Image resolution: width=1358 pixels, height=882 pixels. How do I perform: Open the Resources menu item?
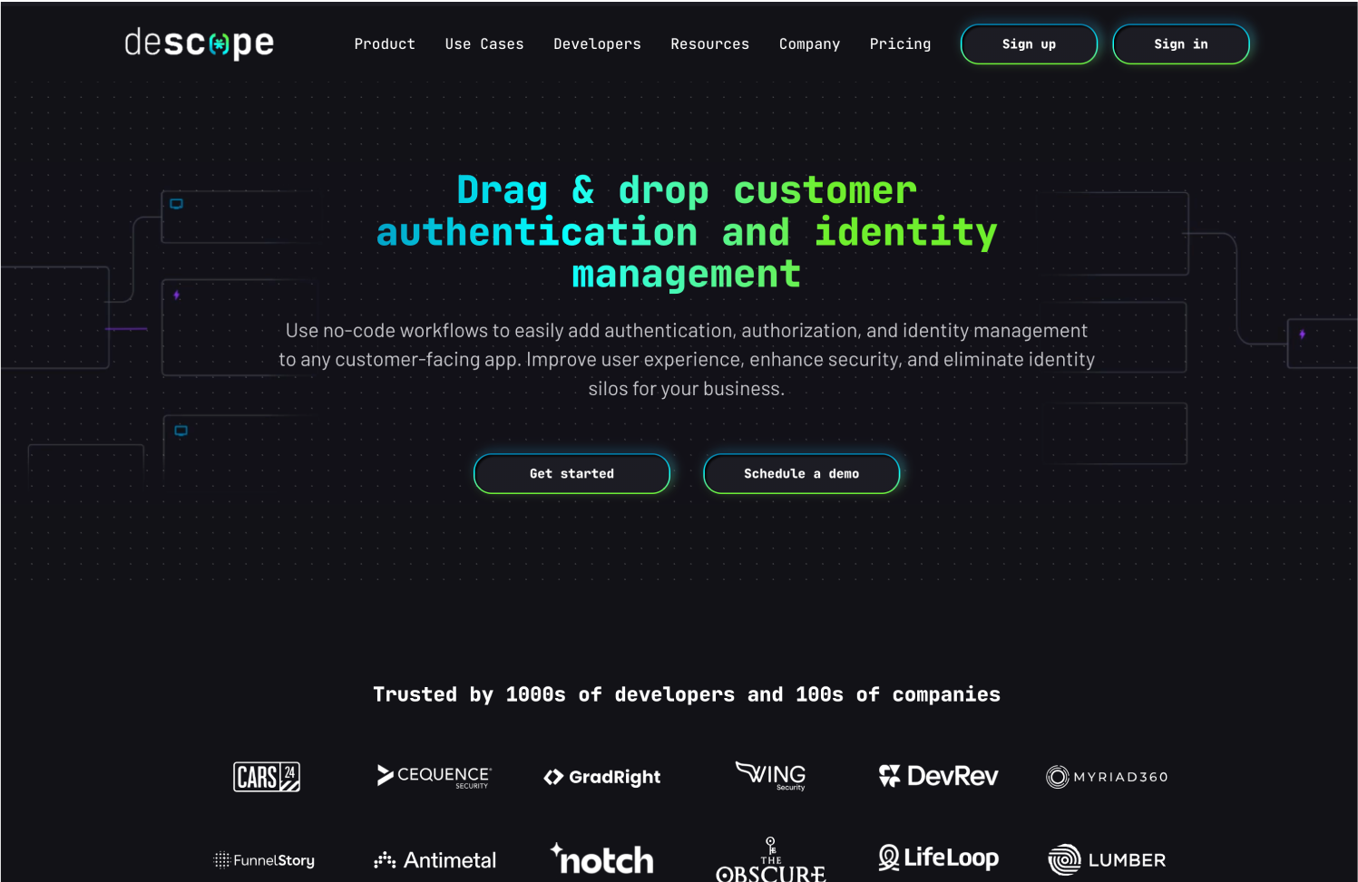(x=709, y=44)
